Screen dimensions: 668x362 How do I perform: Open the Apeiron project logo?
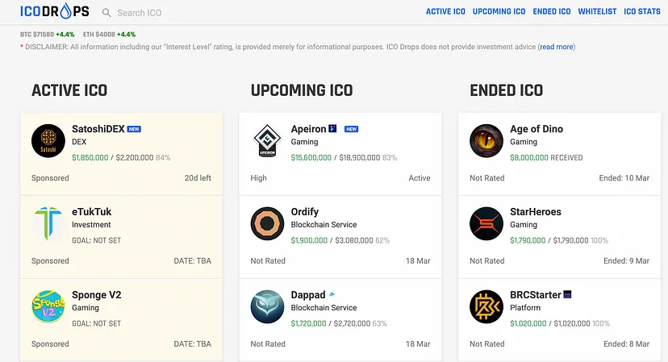(267, 140)
